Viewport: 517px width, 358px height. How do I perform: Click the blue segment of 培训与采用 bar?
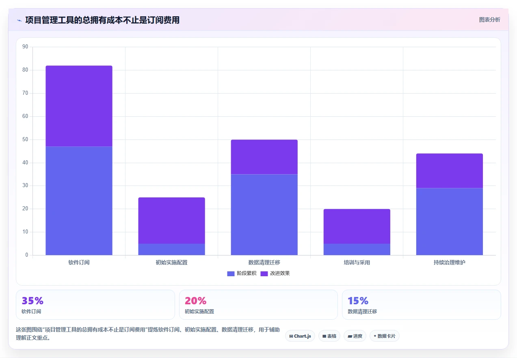357,249
